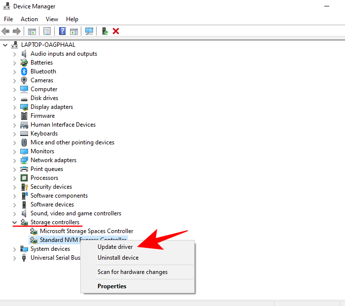Expand the Display adapters node
The image size is (345, 306).
pos(14,107)
